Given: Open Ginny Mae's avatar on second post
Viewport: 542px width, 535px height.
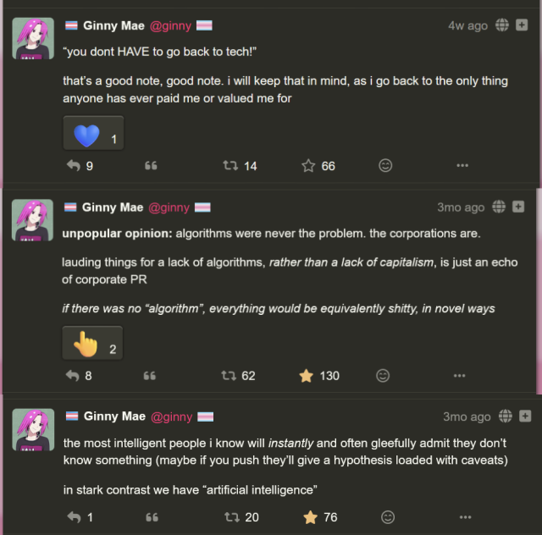Looking at the screenshot, I should 33,220.
